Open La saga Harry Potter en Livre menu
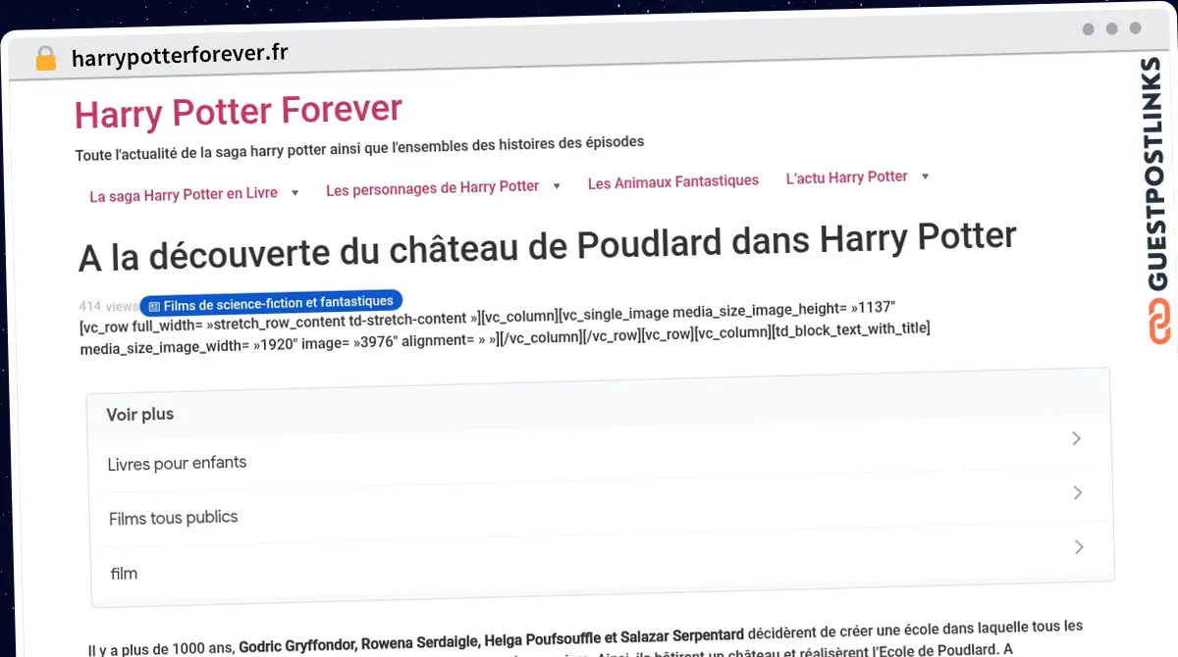1178x657 pixels. [184, 194]
